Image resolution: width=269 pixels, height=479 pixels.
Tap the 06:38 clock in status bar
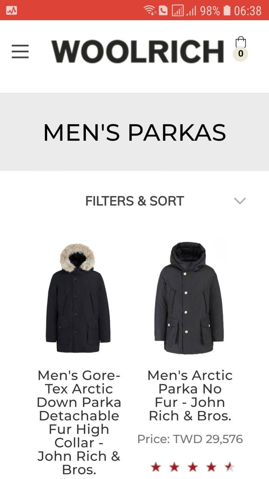(248, 11)
